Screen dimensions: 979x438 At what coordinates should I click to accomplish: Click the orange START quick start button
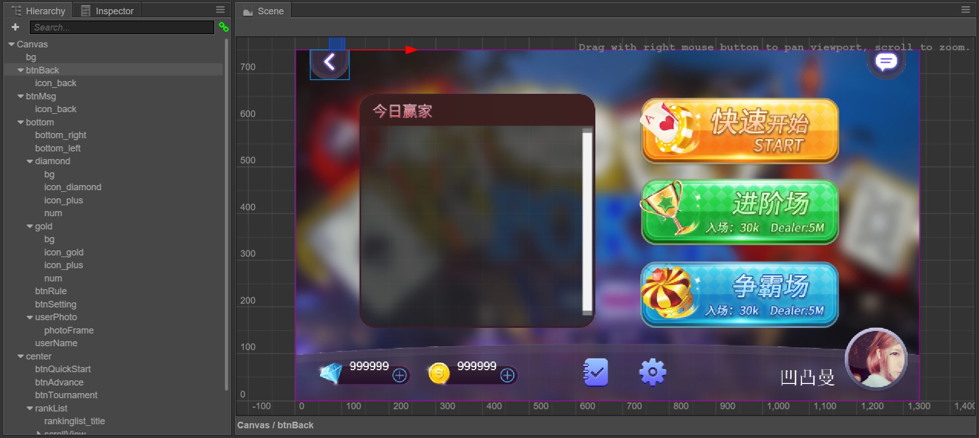(740, 131)
